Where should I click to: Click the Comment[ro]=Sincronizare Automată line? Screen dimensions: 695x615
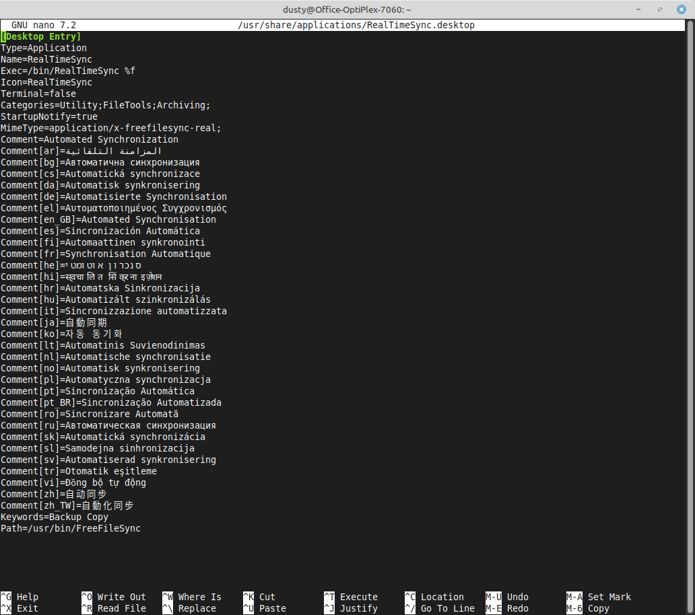(90, 414)
